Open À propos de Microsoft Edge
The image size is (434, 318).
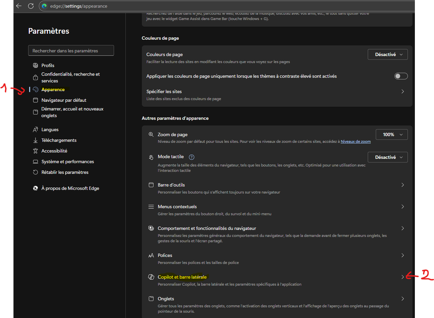70,188
